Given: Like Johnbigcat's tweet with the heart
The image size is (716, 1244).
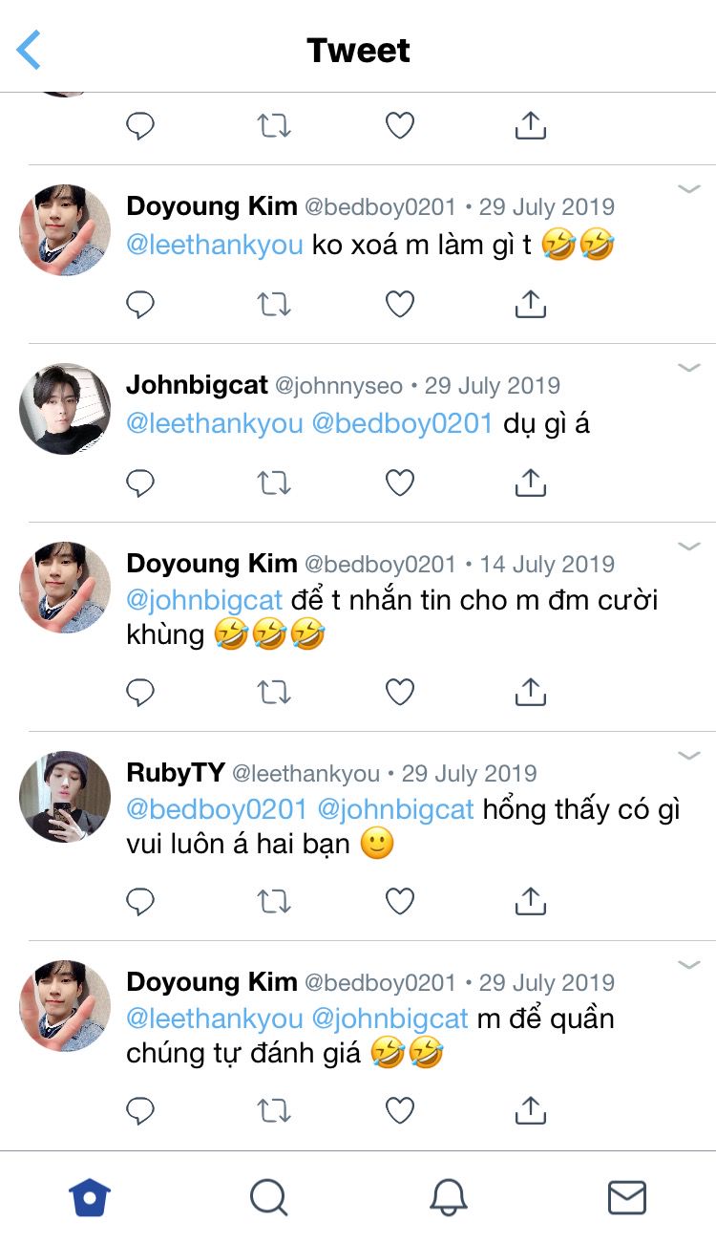Looking at the screenshot, I should click(399, 483).
